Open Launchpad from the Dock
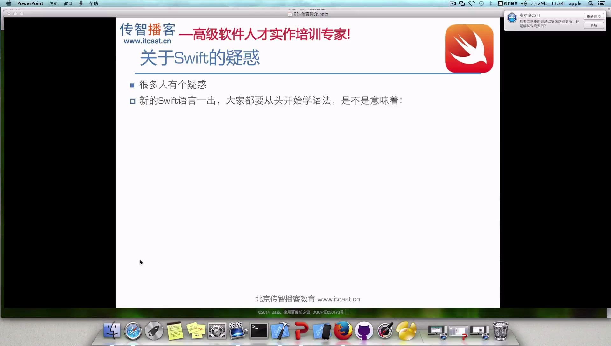611x346 pixels. 154,331
